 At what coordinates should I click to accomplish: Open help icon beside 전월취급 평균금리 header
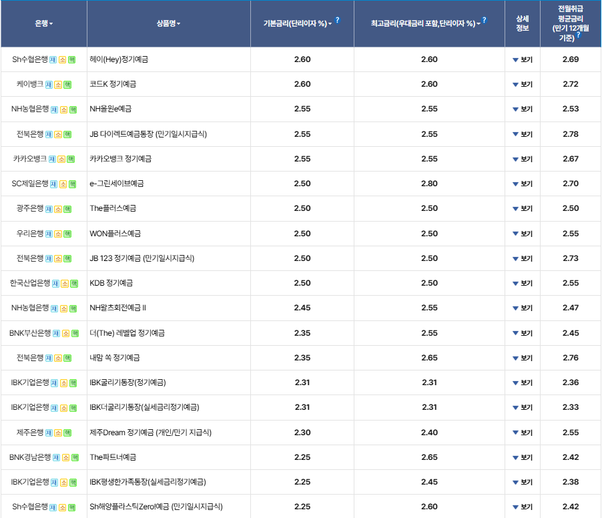pos(578,35)
